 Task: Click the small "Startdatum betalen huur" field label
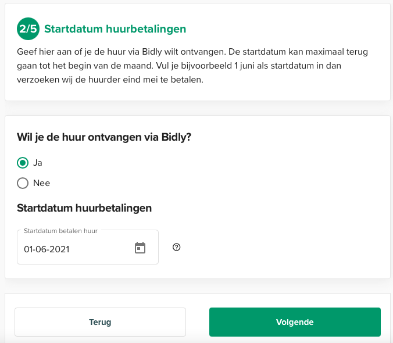60,231
